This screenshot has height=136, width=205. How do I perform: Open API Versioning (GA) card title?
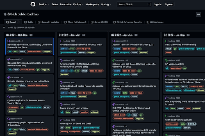point(174,64)
